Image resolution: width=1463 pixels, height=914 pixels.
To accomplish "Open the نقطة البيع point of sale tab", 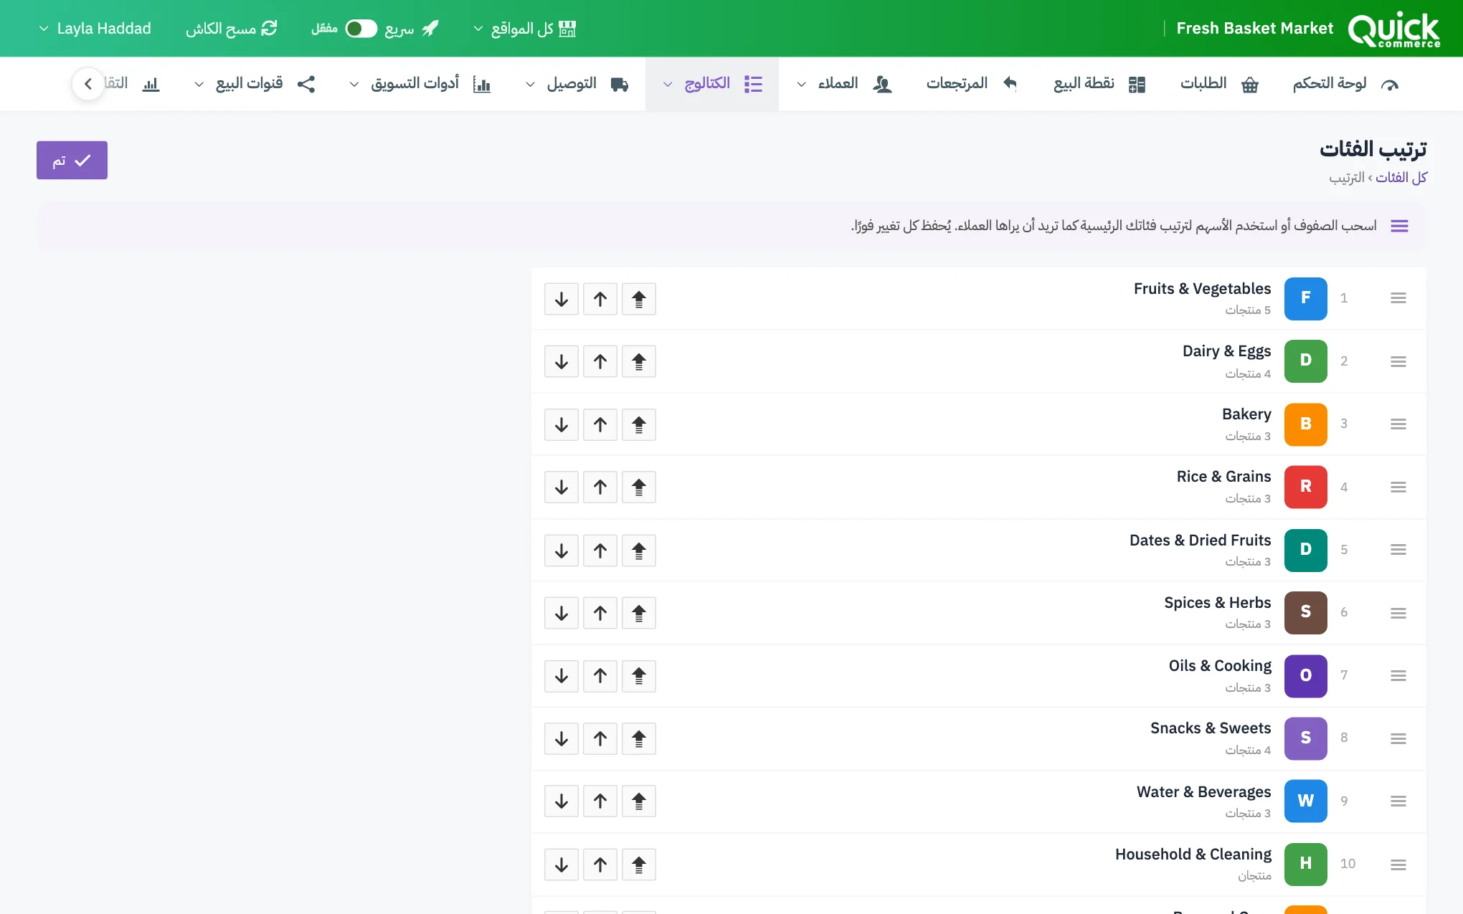I will coord(1099,84).
